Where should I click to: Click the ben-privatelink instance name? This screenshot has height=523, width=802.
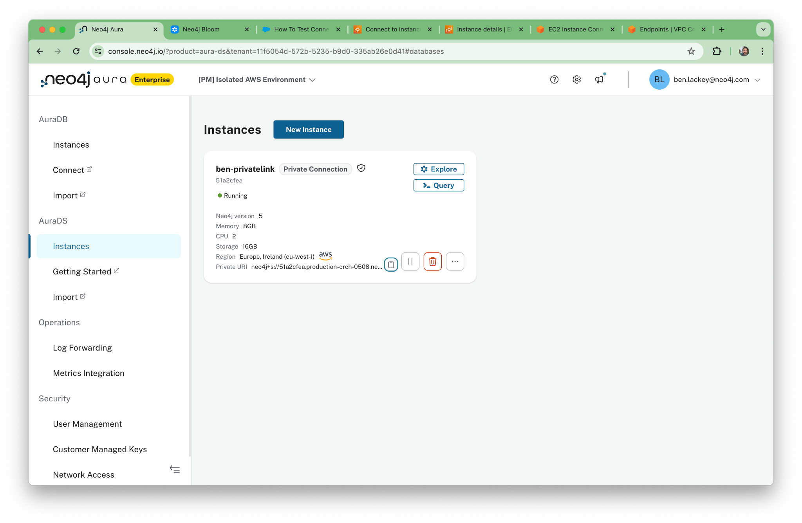(x=245, y=169)
